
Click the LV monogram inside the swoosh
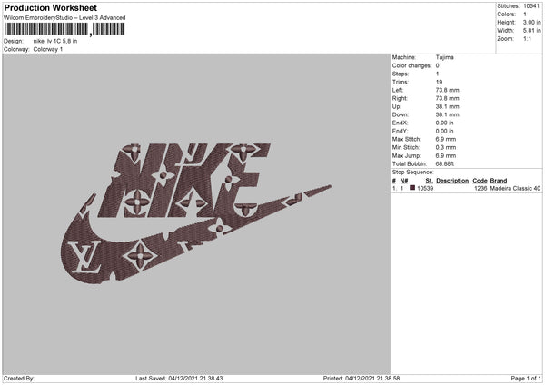tap(84, 256)
